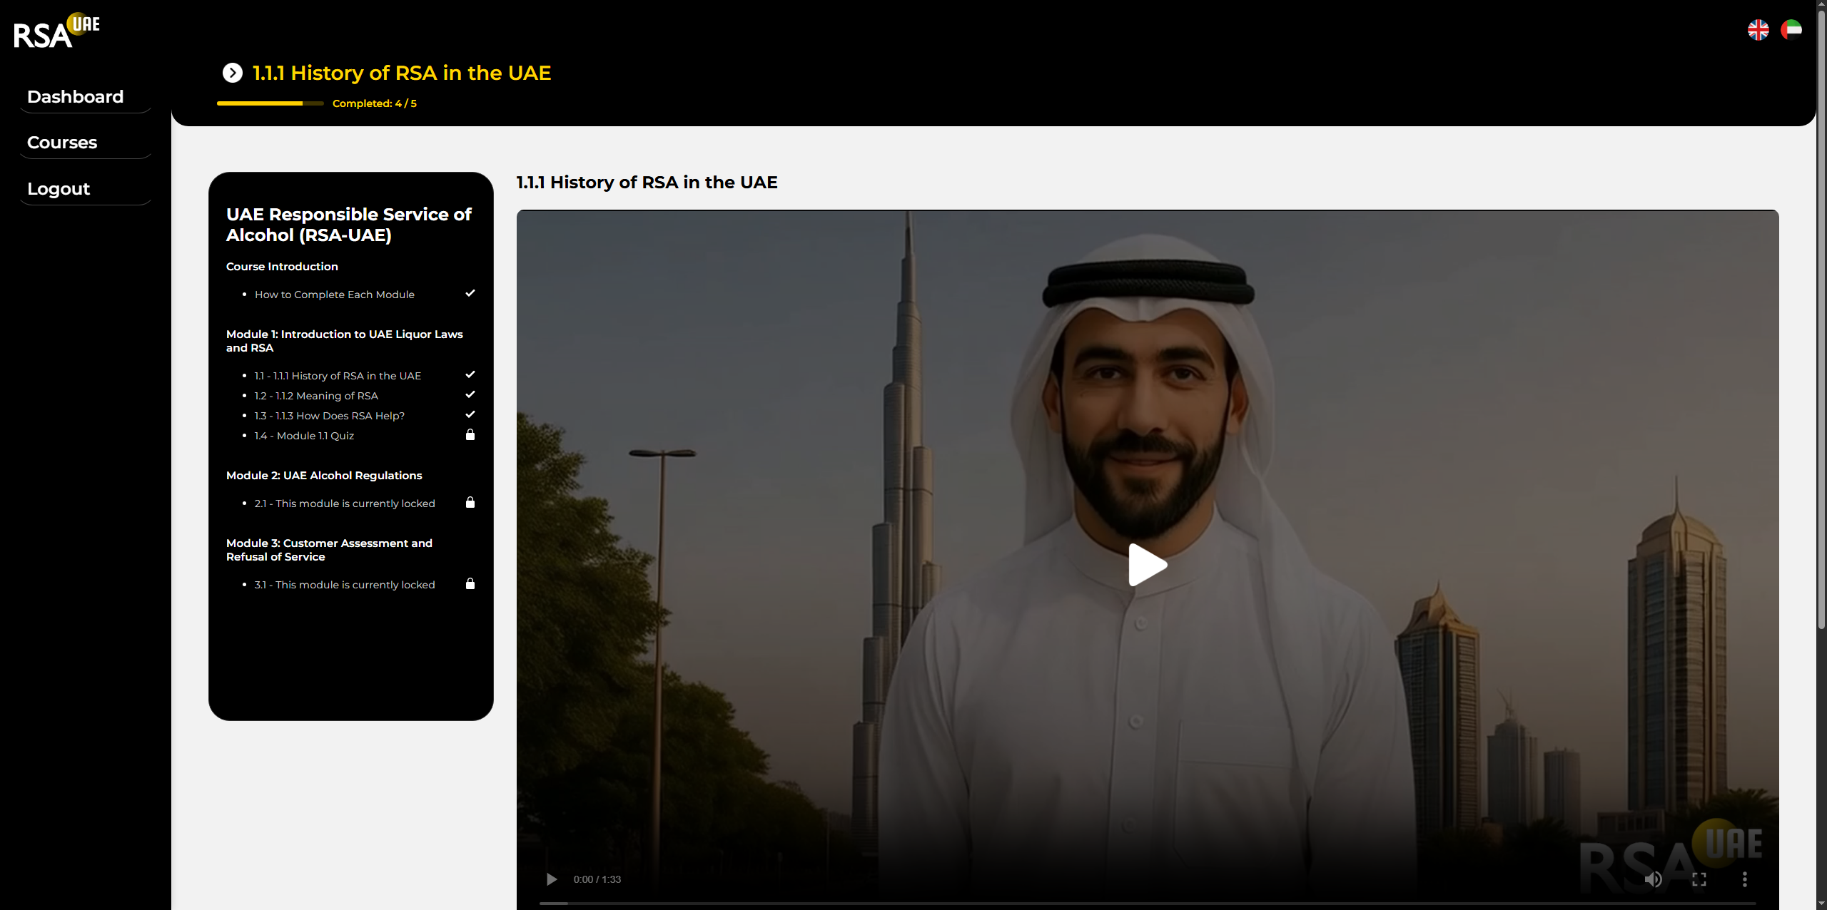Open the Dashboard menu item

(75, 97)
